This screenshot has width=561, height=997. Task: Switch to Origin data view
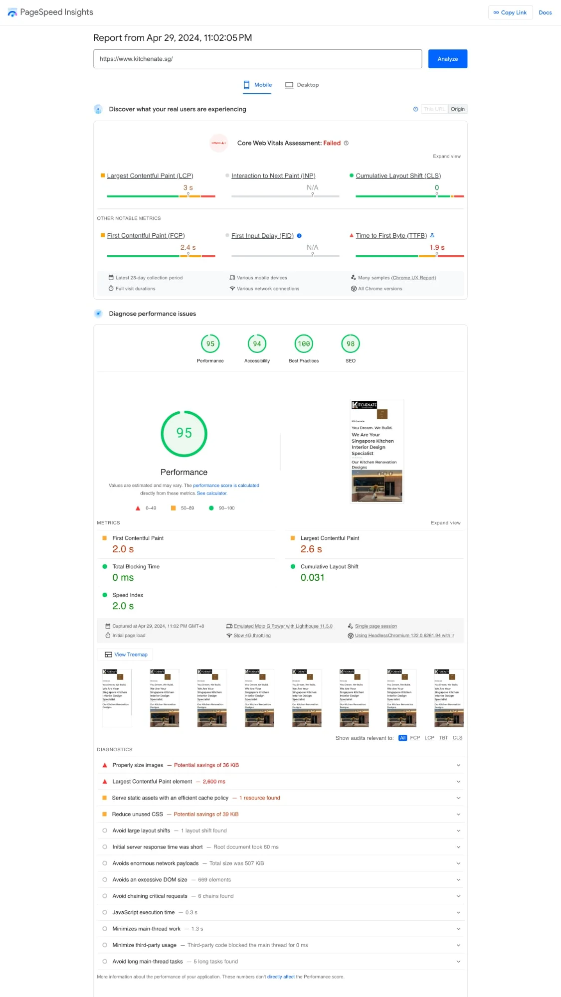457,109
